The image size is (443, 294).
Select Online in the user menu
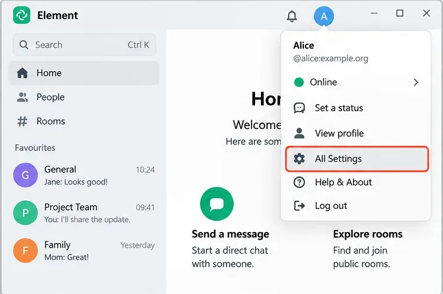click(356, 82)
